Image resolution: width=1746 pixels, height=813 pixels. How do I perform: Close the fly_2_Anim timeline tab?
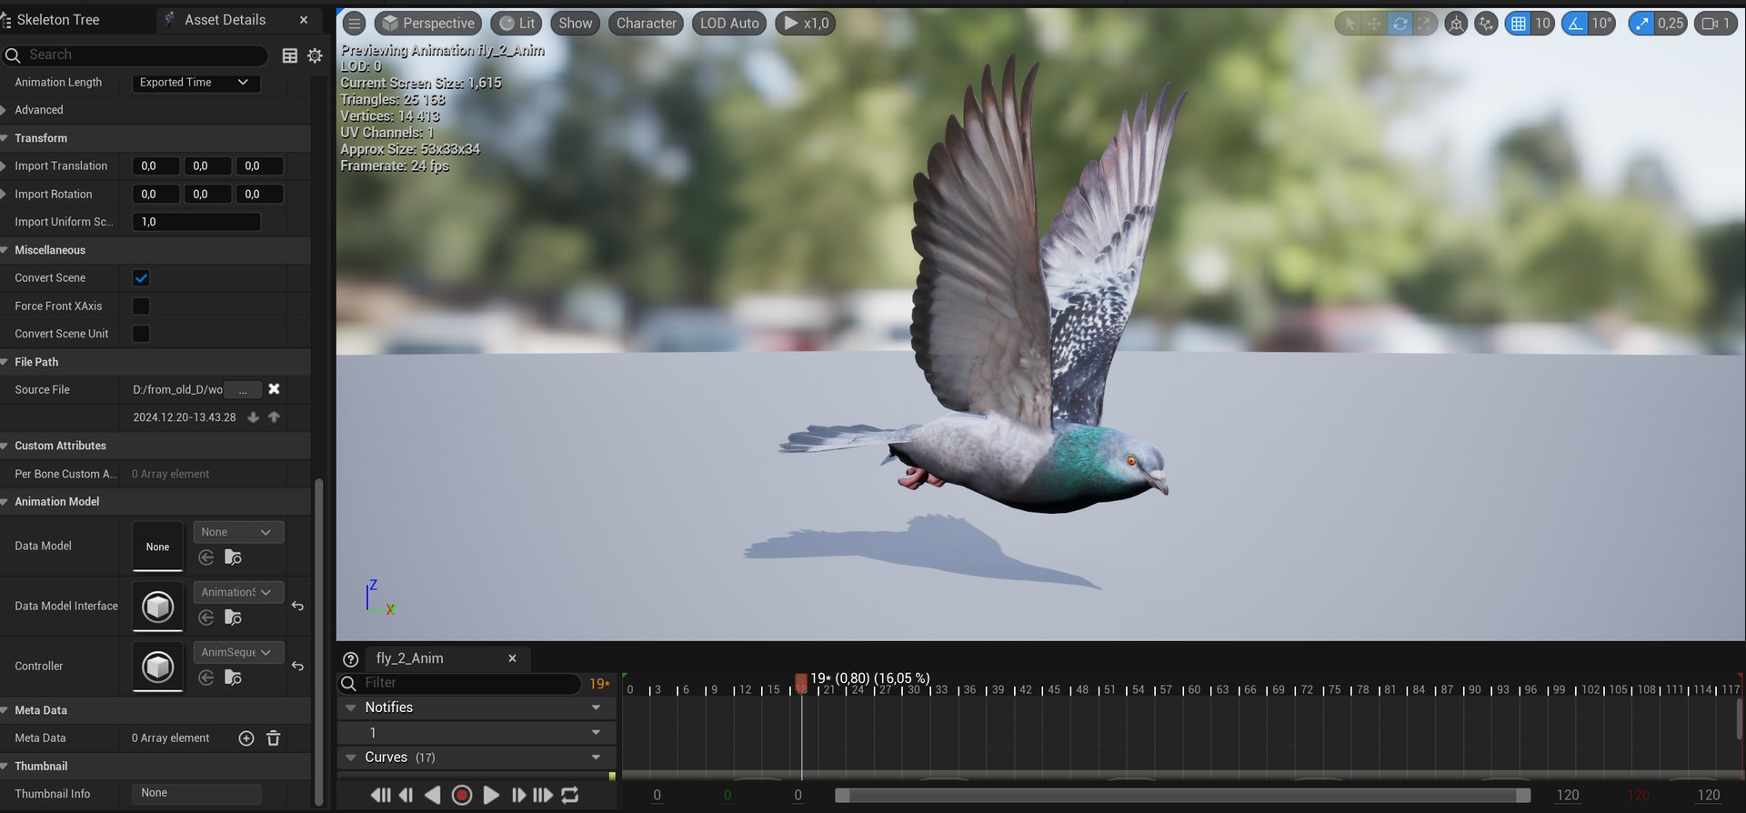click(x=512, y=658)
